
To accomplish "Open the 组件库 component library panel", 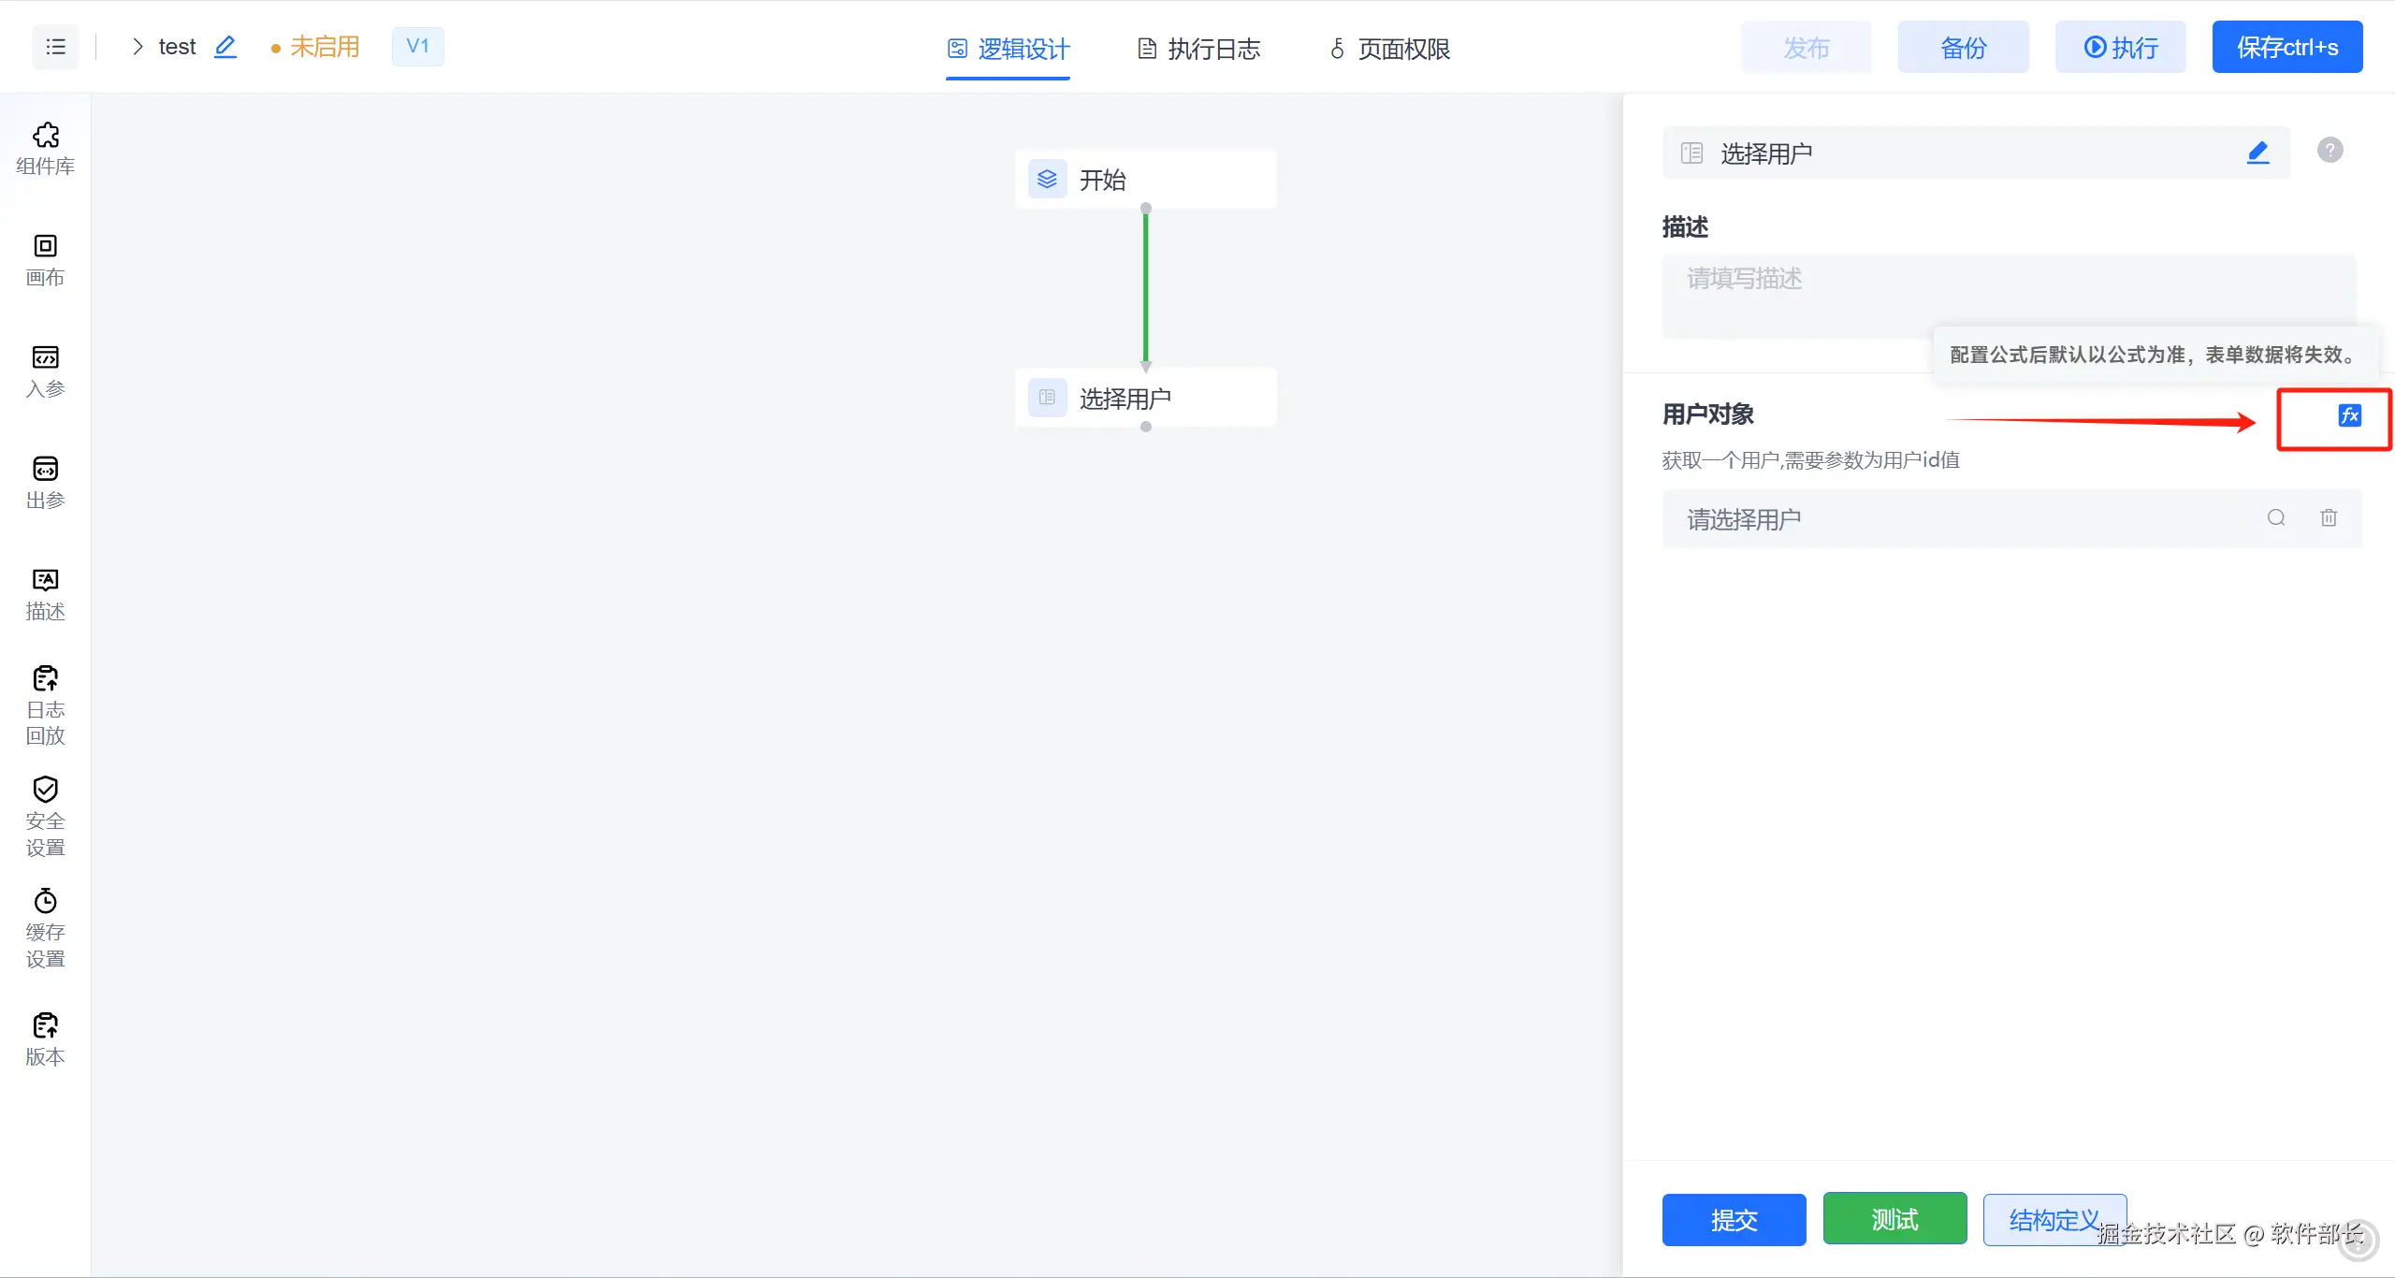I will pyautogui.click(x=45, y=148).
